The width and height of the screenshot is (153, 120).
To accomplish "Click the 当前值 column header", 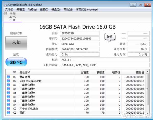I will tap(82, 72).
